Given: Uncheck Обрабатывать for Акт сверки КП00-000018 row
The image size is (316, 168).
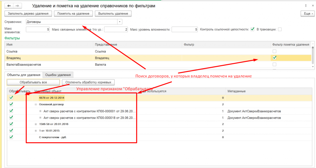Looking at the screenshot, I should point(11,117).
